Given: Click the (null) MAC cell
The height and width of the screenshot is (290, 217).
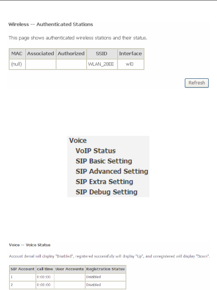Looking at the screenshot, I should pos(17,65).
